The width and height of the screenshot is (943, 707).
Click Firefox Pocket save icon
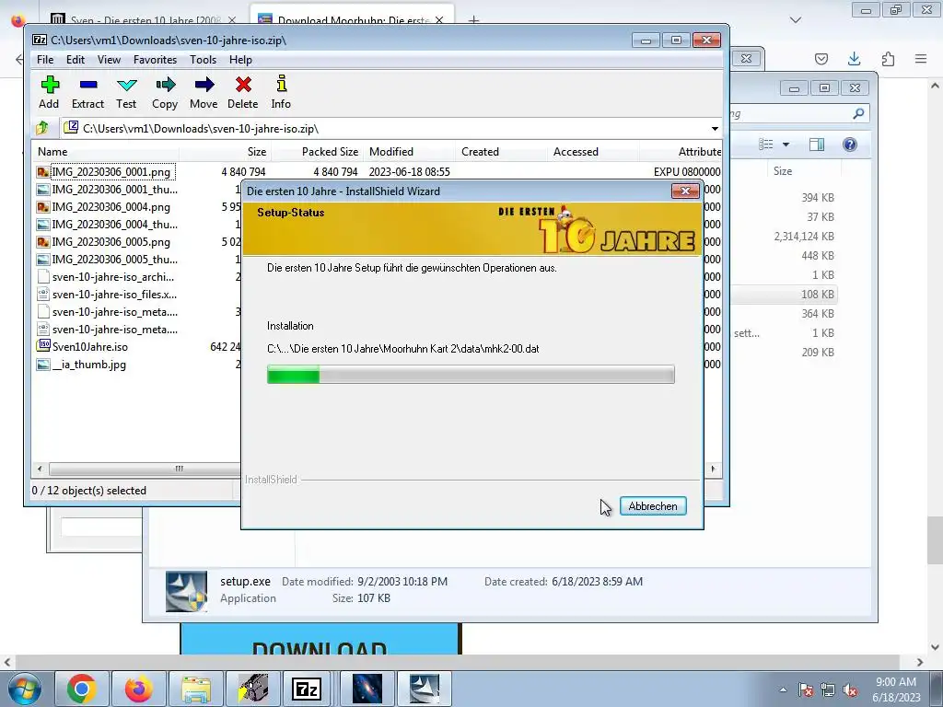coord(821,58)
